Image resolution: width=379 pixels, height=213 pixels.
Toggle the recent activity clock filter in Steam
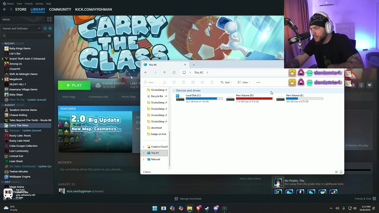click(45, 28)
